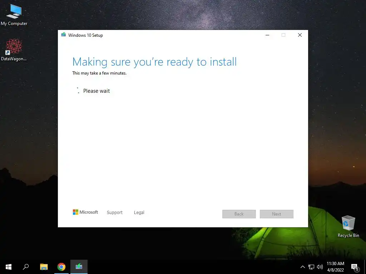The height and width of the screenshot is (274, 366).
Task: Click the Next button
Action: coord(277,214)
